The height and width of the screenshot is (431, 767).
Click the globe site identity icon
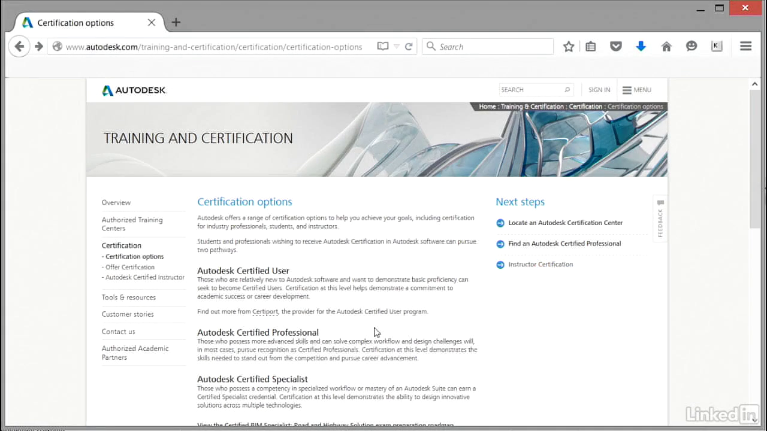(57, 47)
